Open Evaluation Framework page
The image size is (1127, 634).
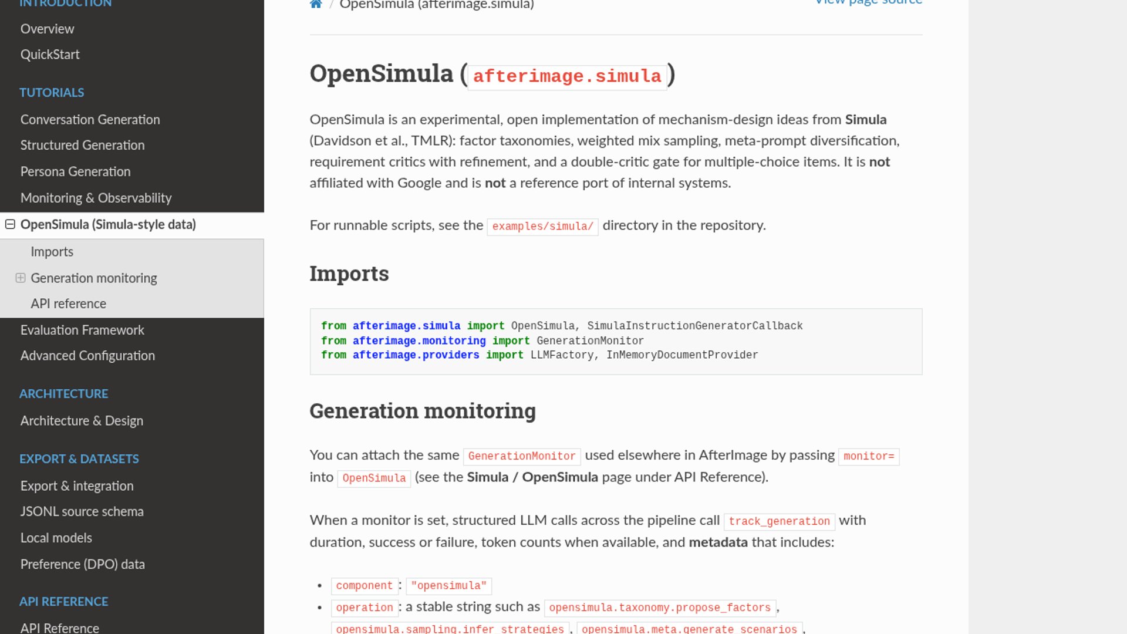82,331
